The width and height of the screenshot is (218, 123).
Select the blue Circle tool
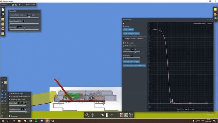(5, 97)
